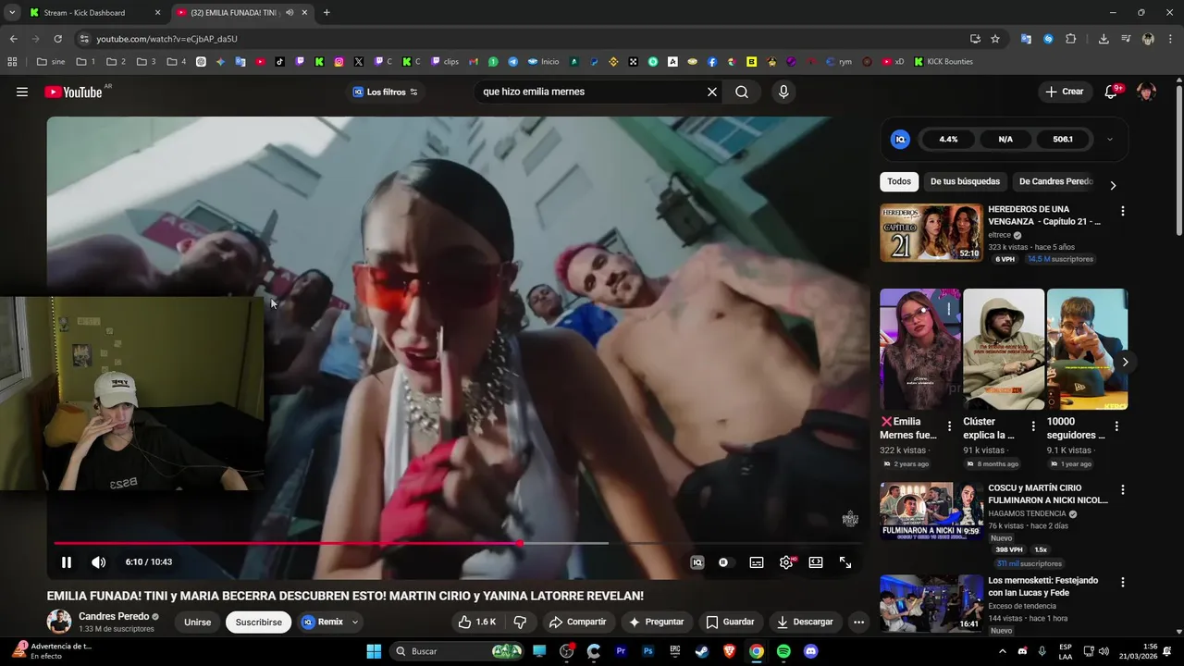The width and height of the screenshot is (1184, 666).
Task: Open the vidIQ icon in the player controls
Action: click(x=697, y=562)
